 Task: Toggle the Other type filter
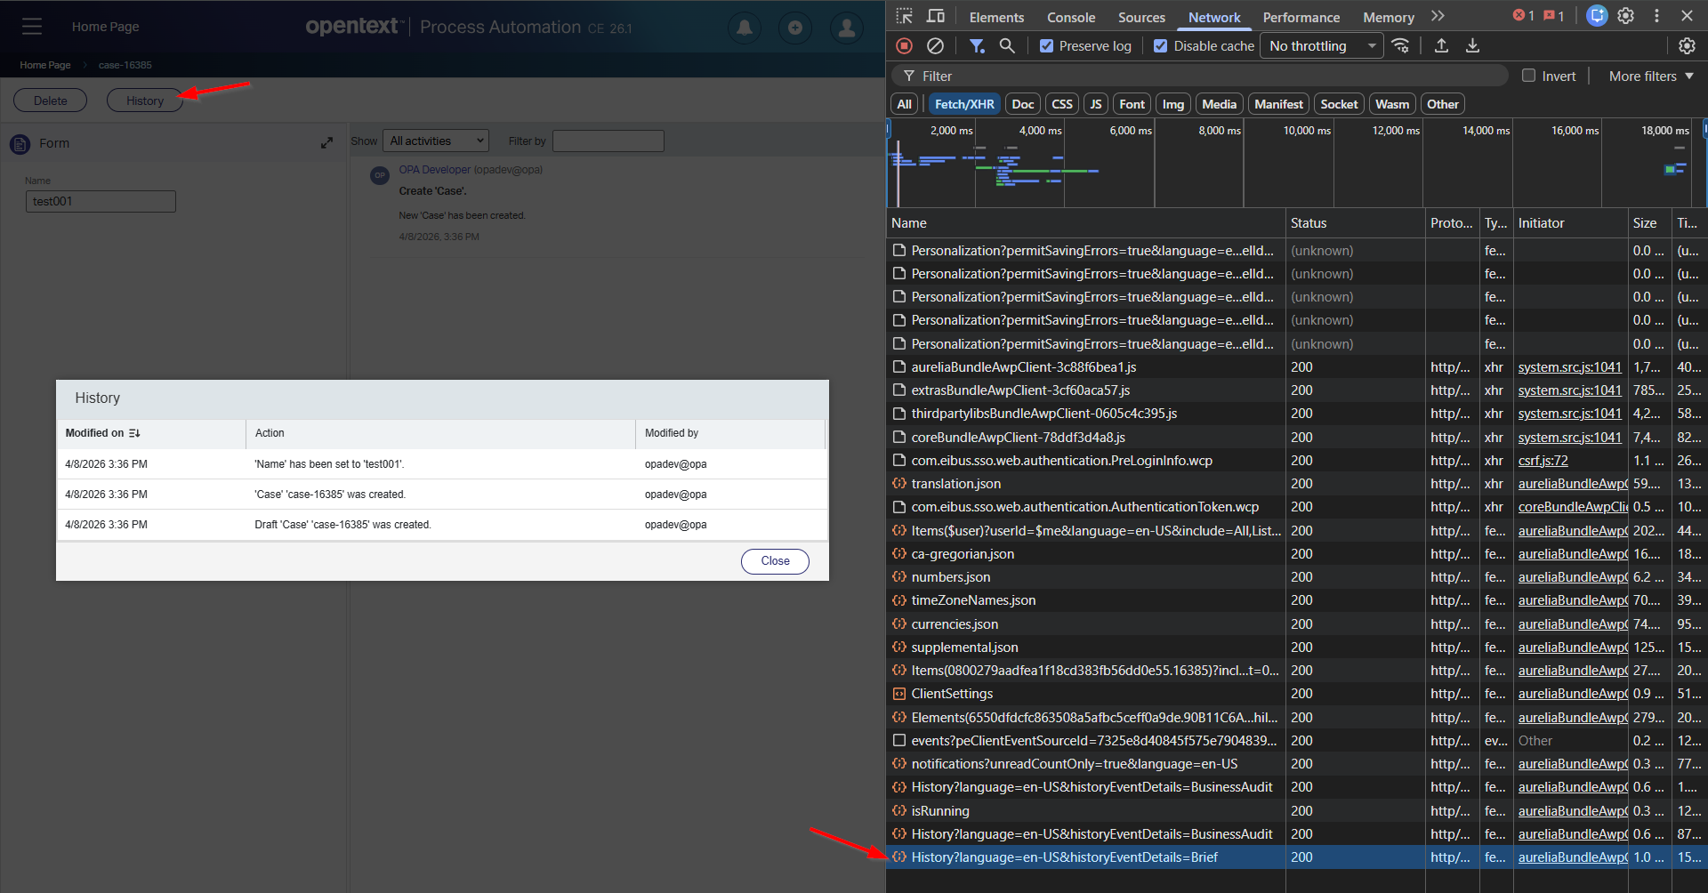[1442, 104]
